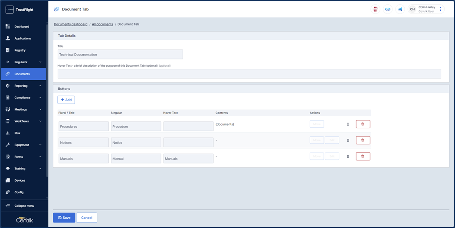Click the All documents breadcrumb link
Screen dimensions: 455x228
(x=102, y=24)
